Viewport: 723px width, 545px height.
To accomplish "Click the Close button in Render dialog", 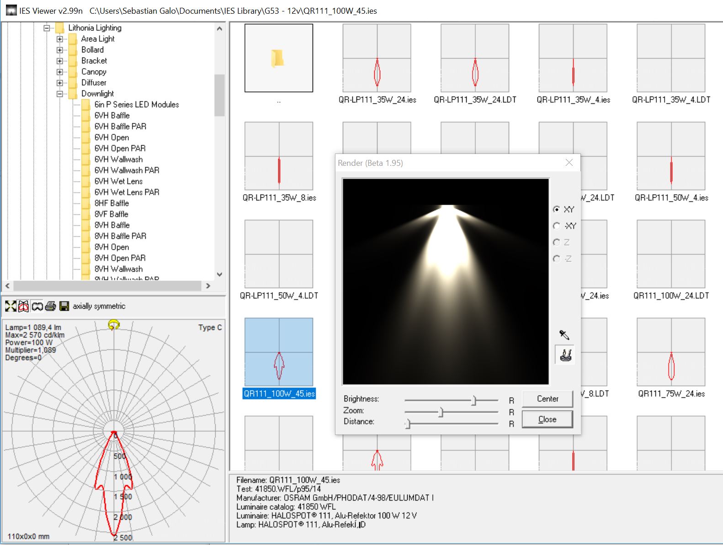I will coord(547,419).
